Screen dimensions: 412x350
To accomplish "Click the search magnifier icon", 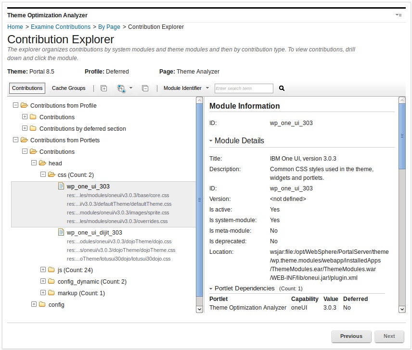I will (282, 88).
